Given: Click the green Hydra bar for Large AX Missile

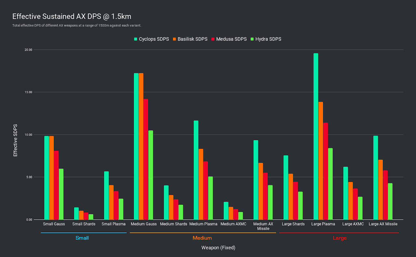Looking at the screenshot, I should point(390,201).
